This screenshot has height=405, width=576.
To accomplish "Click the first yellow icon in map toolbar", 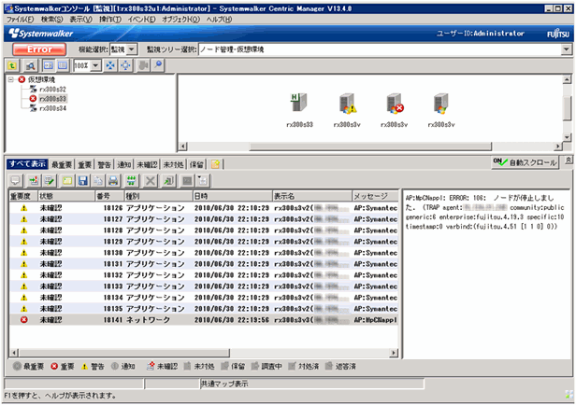I will pos(11,67).
